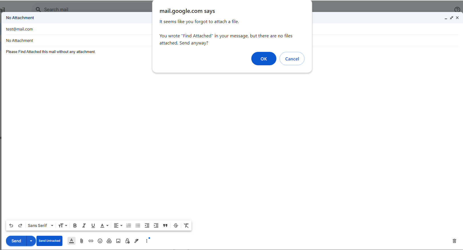Apply quote block formatting
The width and height of the screenshot is (463, 250).
tap(165, 225)
